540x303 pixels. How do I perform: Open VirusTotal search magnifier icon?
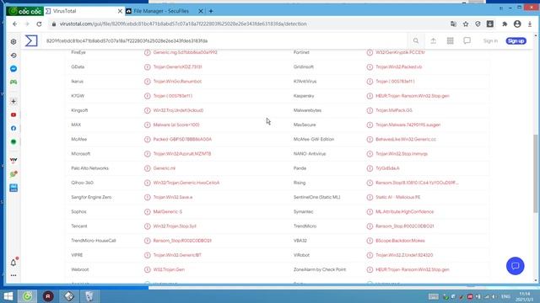coord(416,41)
